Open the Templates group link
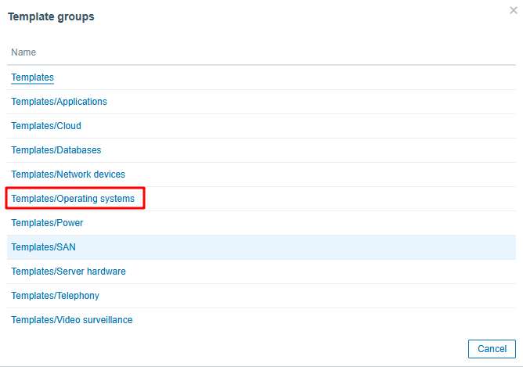This screenshot has height=367, width=523. pyautogui.click(x=32, y=77)
